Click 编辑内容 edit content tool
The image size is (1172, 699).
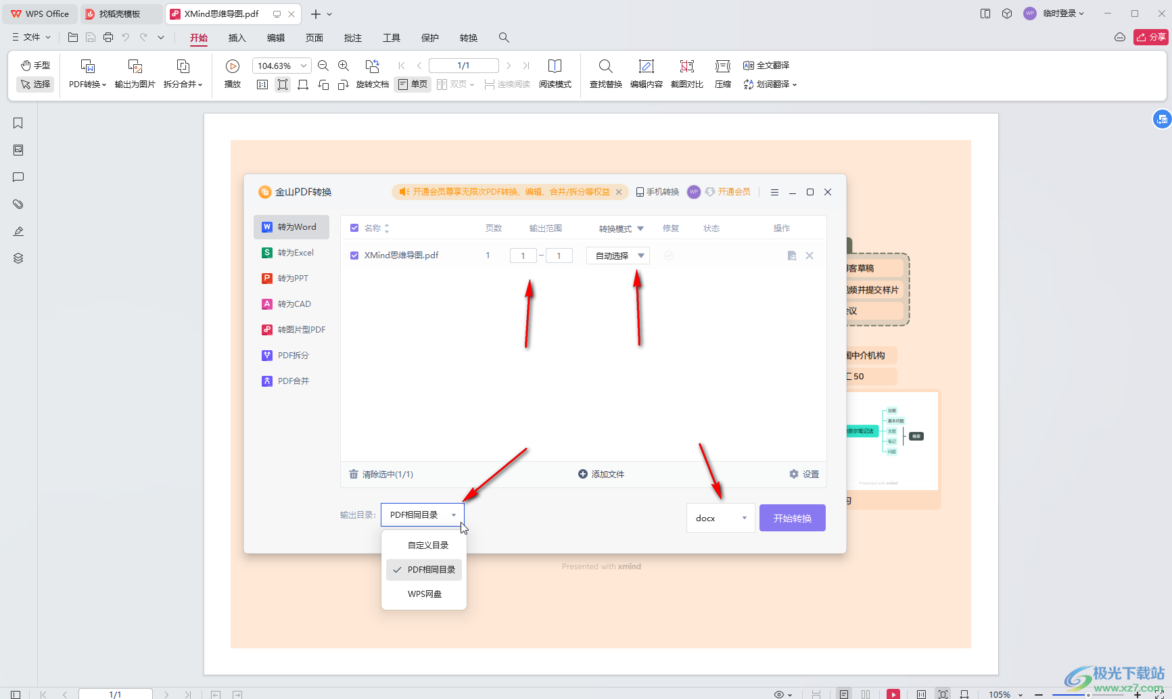click(646, 74)
